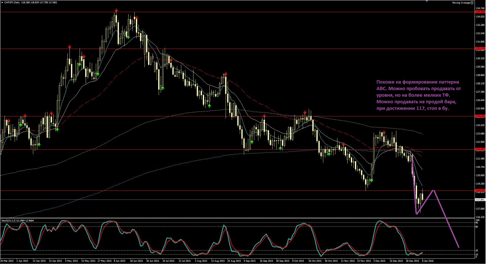Select the purple ABC projection peak near 118.650

coord(434,190)
